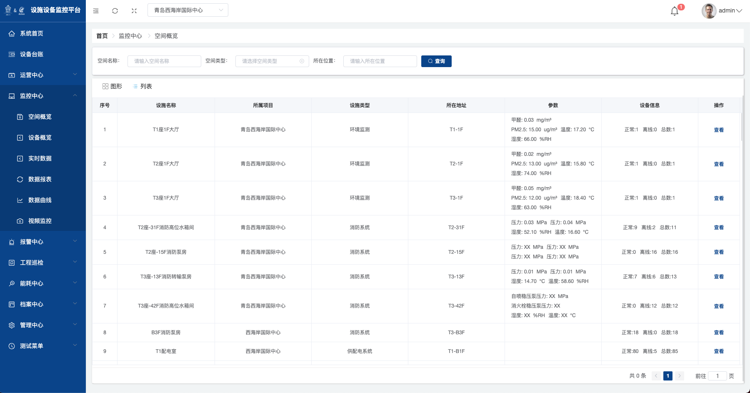This screenshot has height=393, width=750.
Task: Collapse the 监控中心 sidebar menu
Action: click(x=42, y=96)
